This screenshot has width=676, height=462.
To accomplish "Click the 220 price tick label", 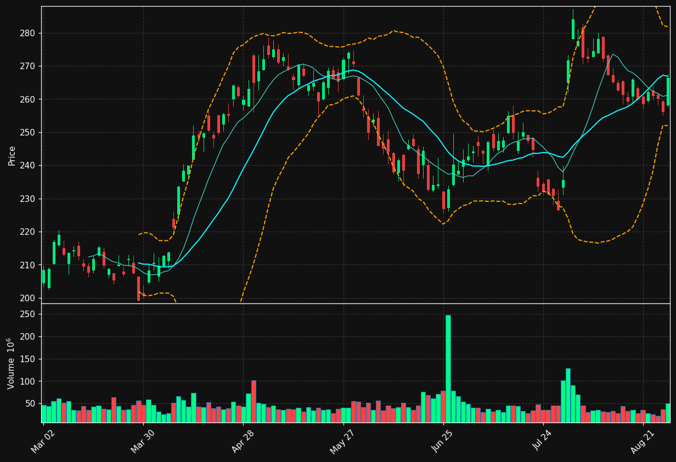I will [28, 232].
